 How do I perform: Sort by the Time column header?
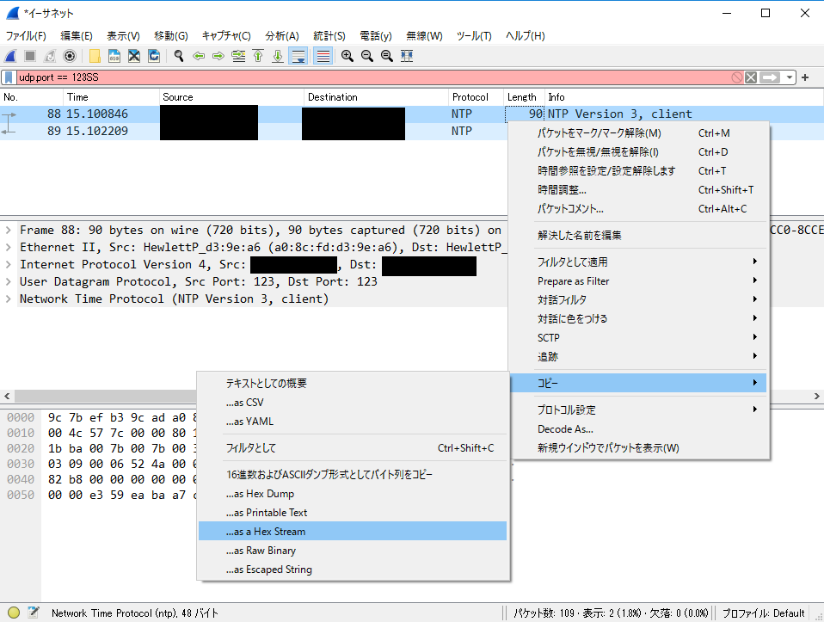[x=111, y=96]
